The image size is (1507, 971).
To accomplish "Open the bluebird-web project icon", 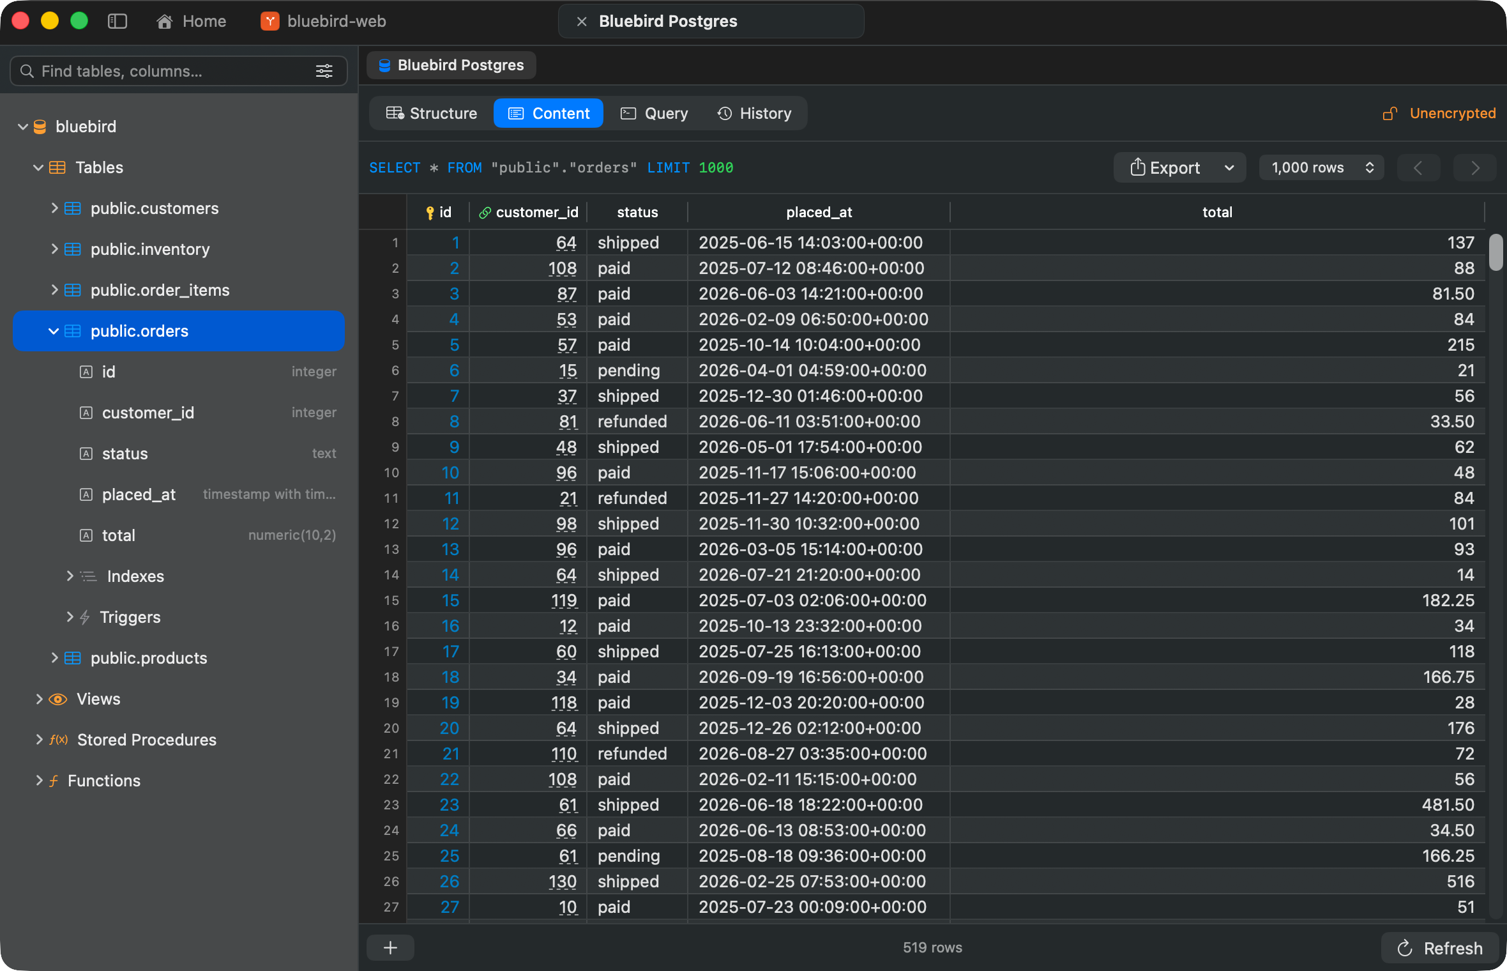I will [x=270, y=21].
